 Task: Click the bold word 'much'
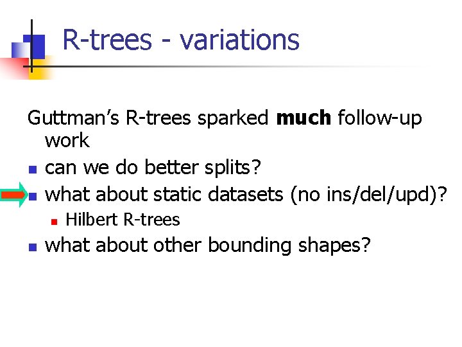[304, 118]
